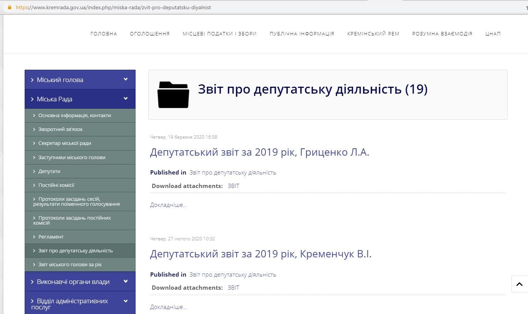Open the ЦНАП navigation item

pyautogui.click(x=493, y=34)
